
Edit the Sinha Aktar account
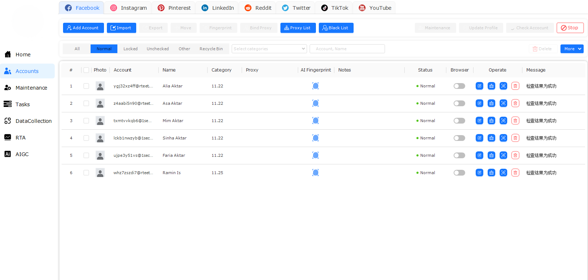479,138
